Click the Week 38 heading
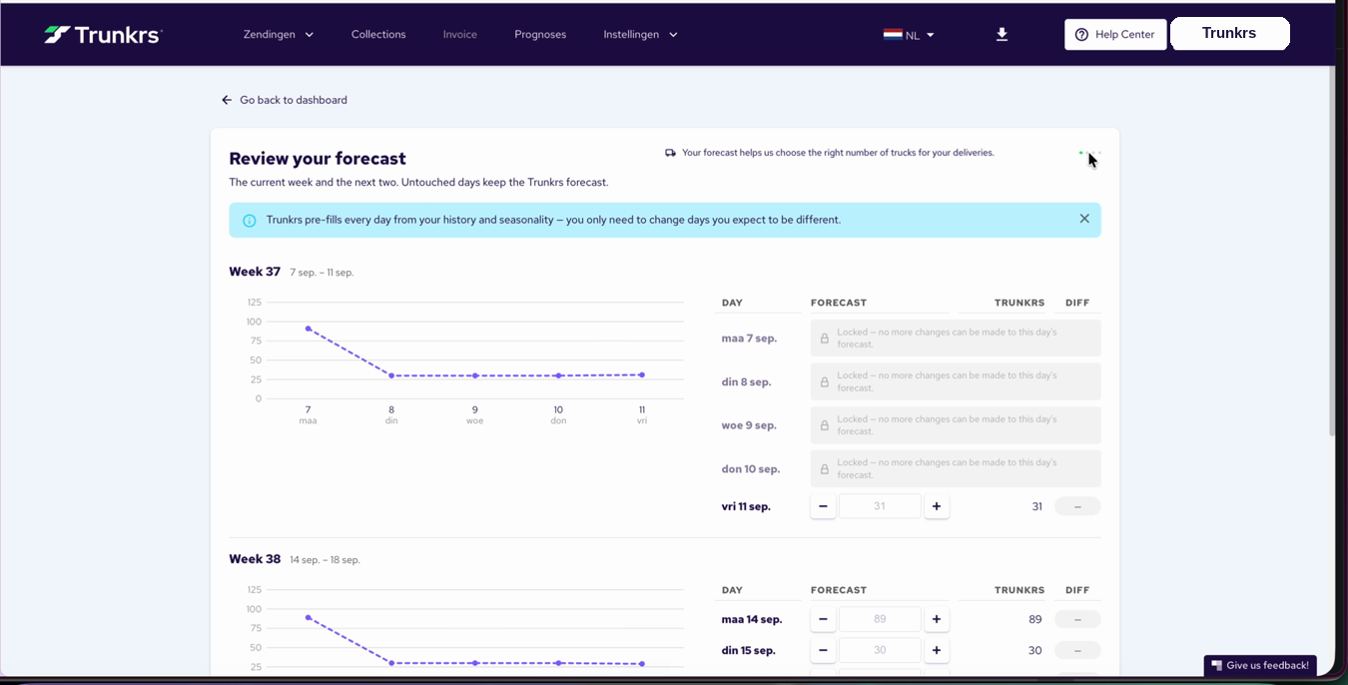The image size is (1348, 685). (255, 559)
